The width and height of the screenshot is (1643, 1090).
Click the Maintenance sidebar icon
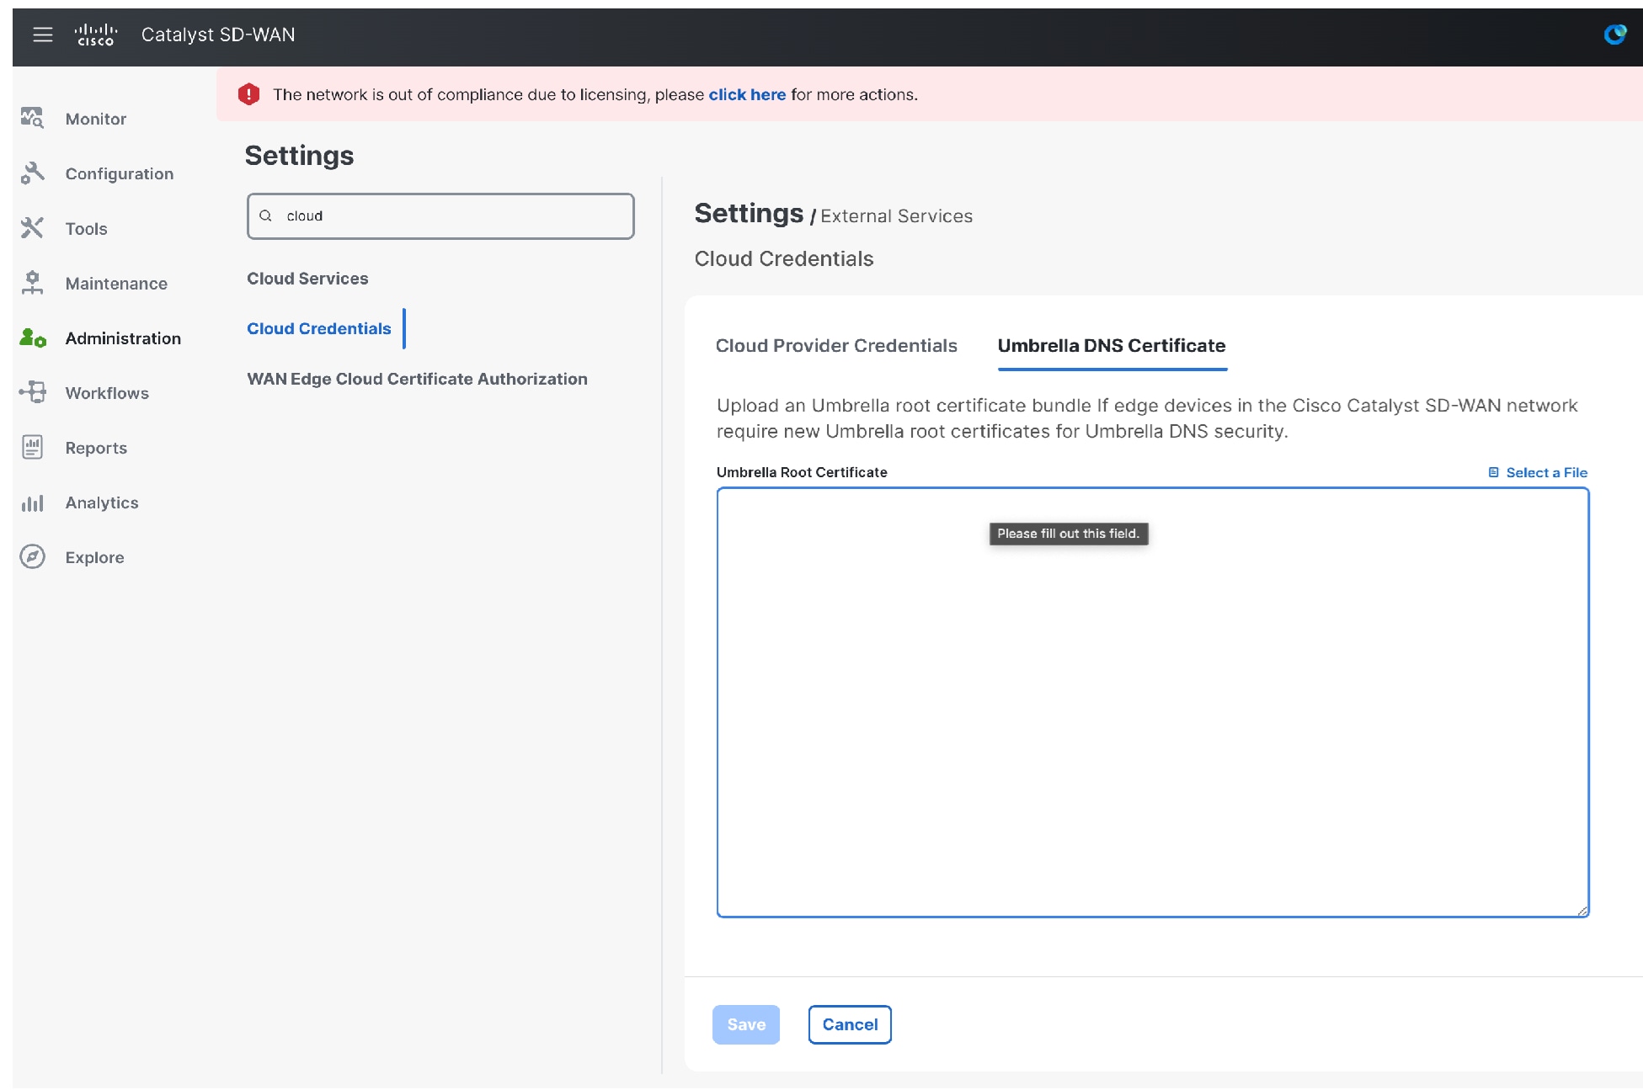click(32, 282)
